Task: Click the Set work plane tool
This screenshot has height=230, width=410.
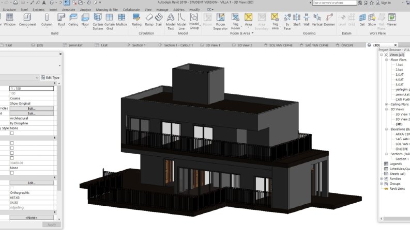Action: click(x=362, y=20)
